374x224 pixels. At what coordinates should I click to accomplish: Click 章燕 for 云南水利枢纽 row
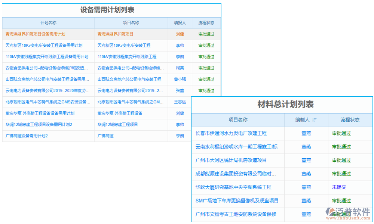306,147
